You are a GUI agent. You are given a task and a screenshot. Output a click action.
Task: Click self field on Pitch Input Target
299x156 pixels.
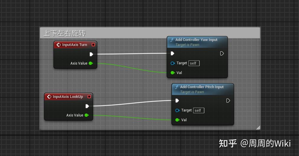199,110
